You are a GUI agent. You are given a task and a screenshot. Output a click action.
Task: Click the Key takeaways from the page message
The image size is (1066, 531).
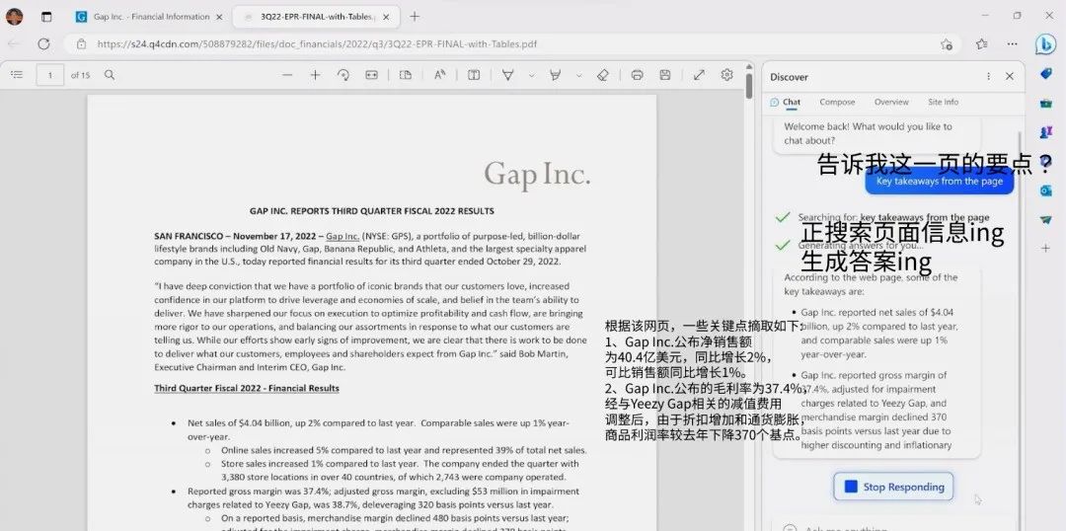(939, 182)
